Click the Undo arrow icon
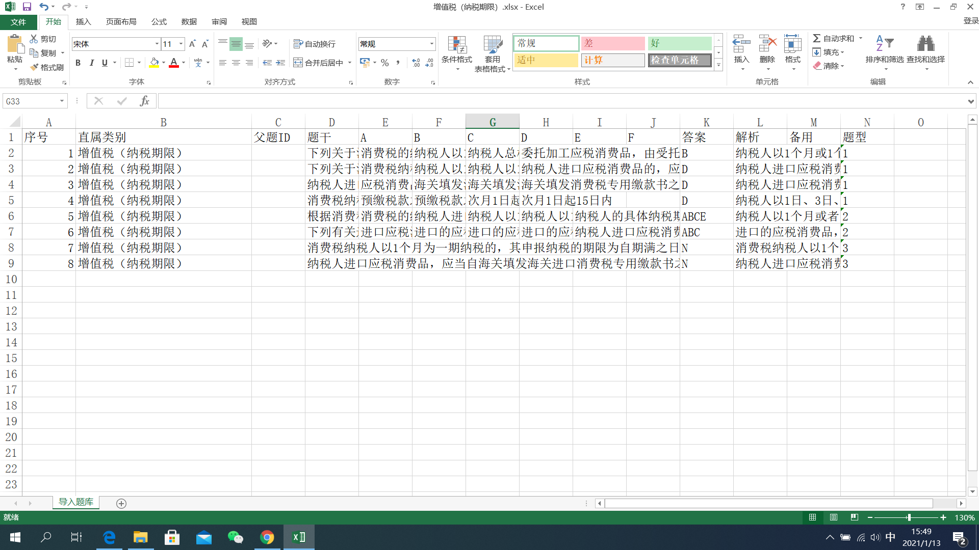The height and width of the screenshot is (550, 979). click(x=44, y=7)
